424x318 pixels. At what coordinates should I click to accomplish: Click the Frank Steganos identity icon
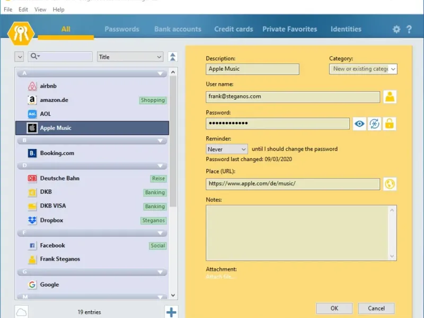click(32, 259)
